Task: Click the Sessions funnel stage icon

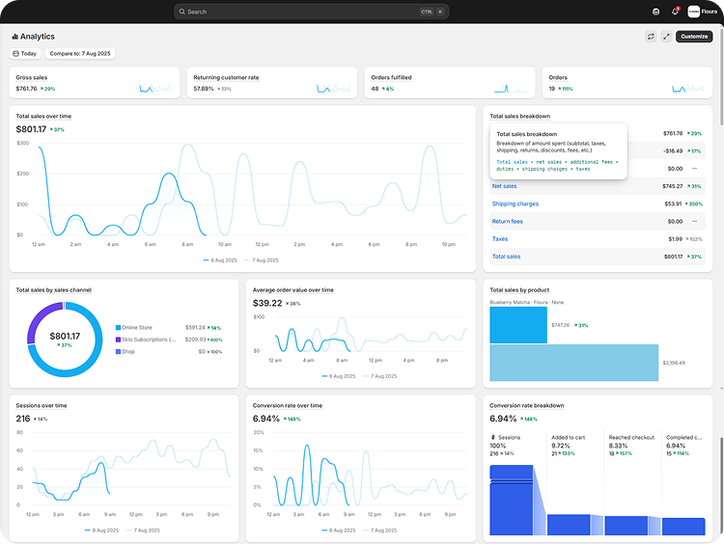Action: pyautogui.click(x=492, y=437)
